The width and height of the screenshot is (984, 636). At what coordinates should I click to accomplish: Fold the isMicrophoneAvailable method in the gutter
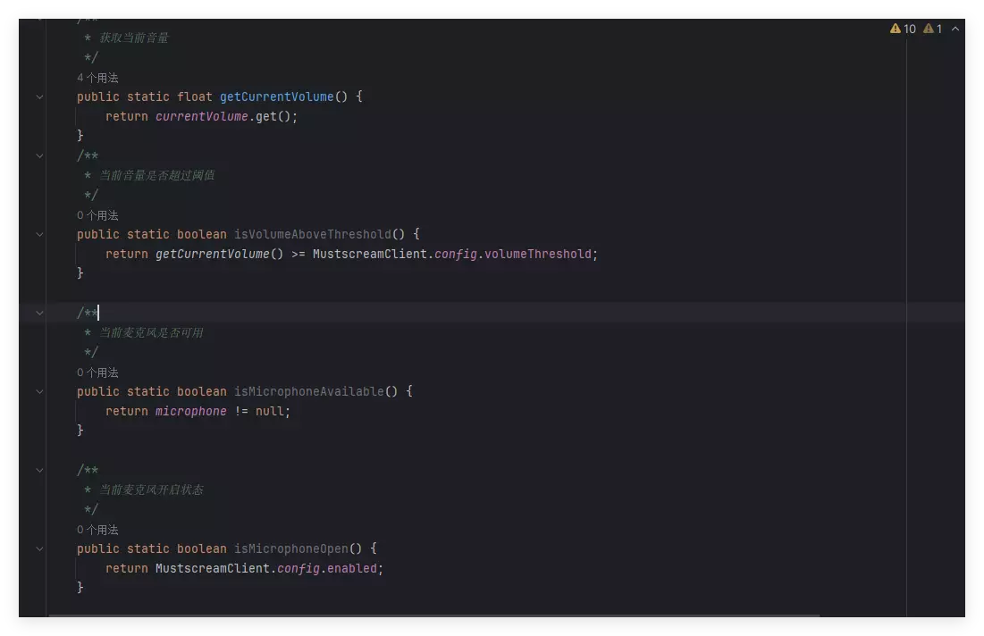click(39, 392)
